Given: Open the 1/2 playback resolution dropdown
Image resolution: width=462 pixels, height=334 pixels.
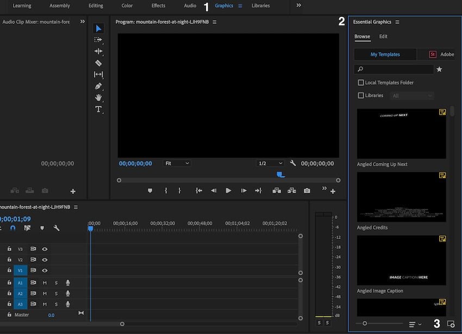Looking at the screenshot, I should click(271, 163).
